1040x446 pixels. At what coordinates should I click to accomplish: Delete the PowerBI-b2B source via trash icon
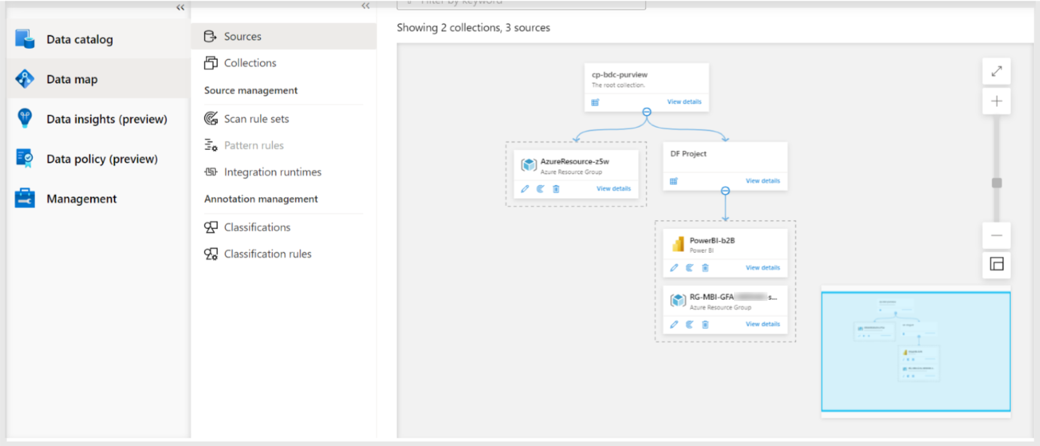[705, 267]
